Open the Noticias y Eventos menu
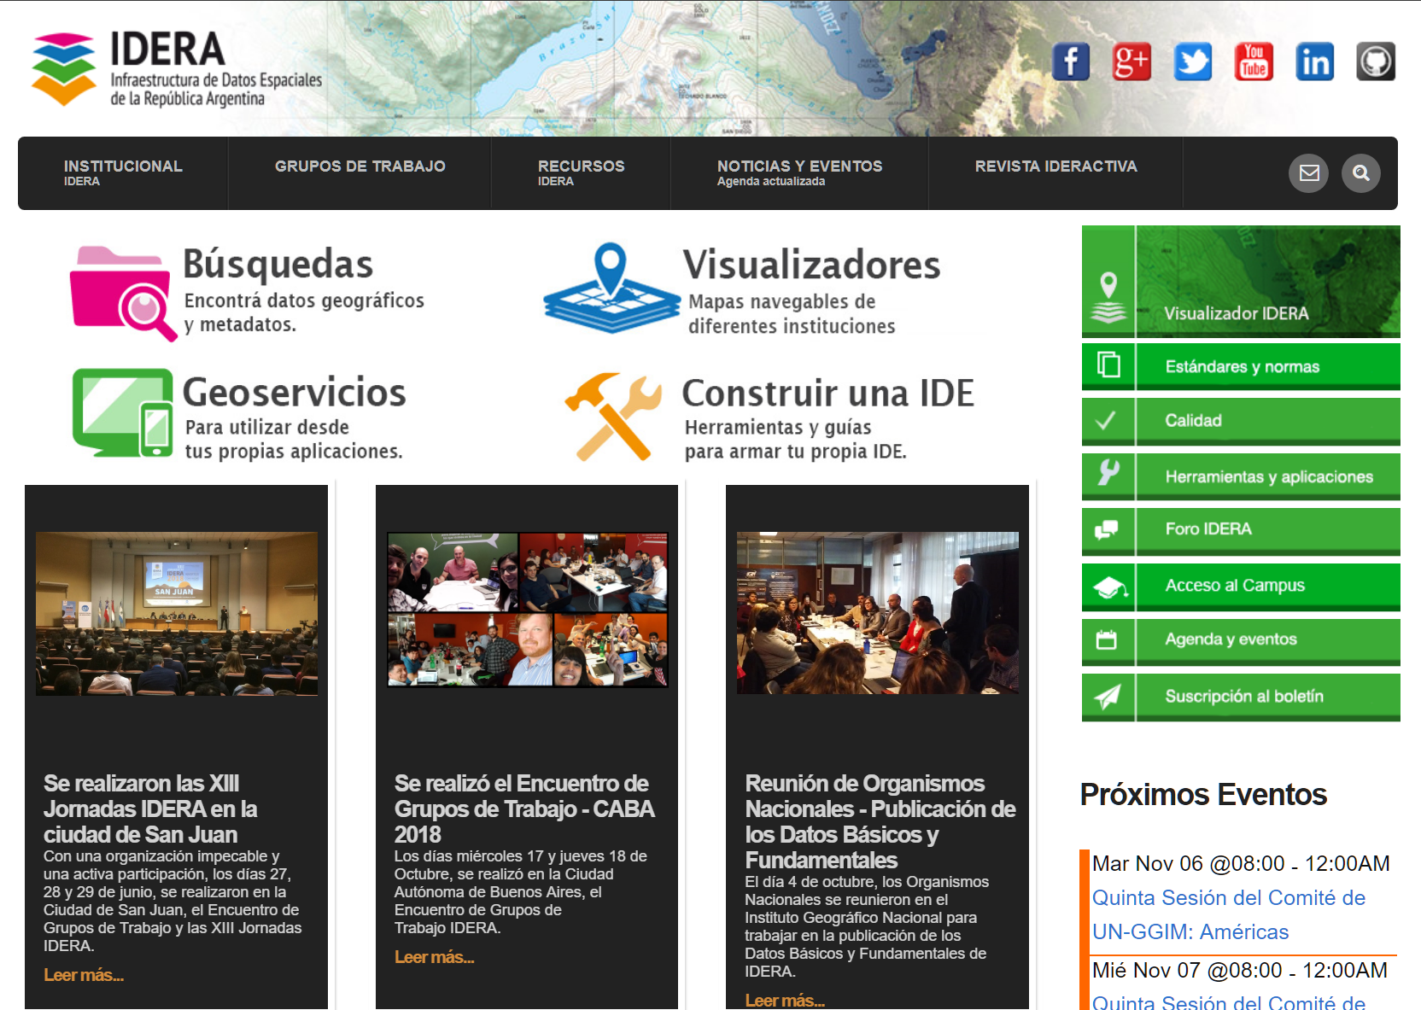 (799, 172)
